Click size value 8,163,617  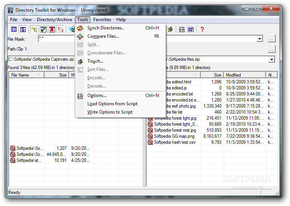pos(212,136)
